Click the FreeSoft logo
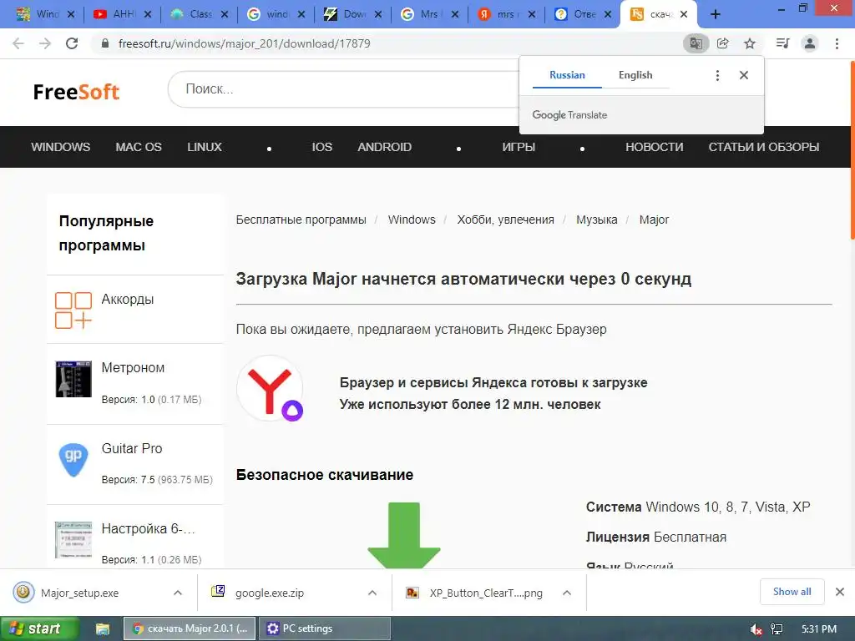The image size is (855, 641). click(76, 92)
